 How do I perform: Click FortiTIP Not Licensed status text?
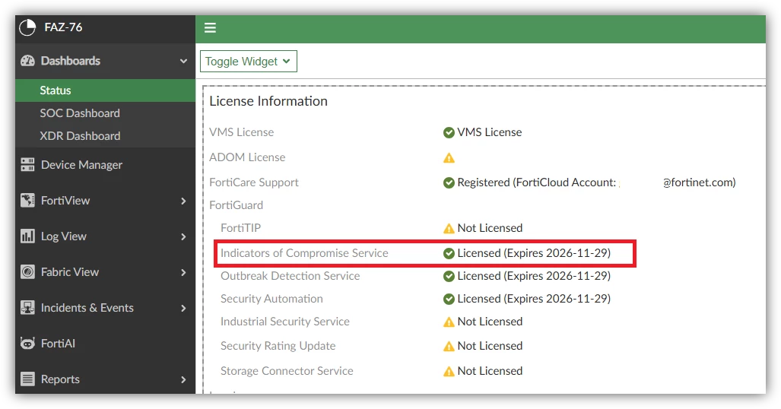490,228
